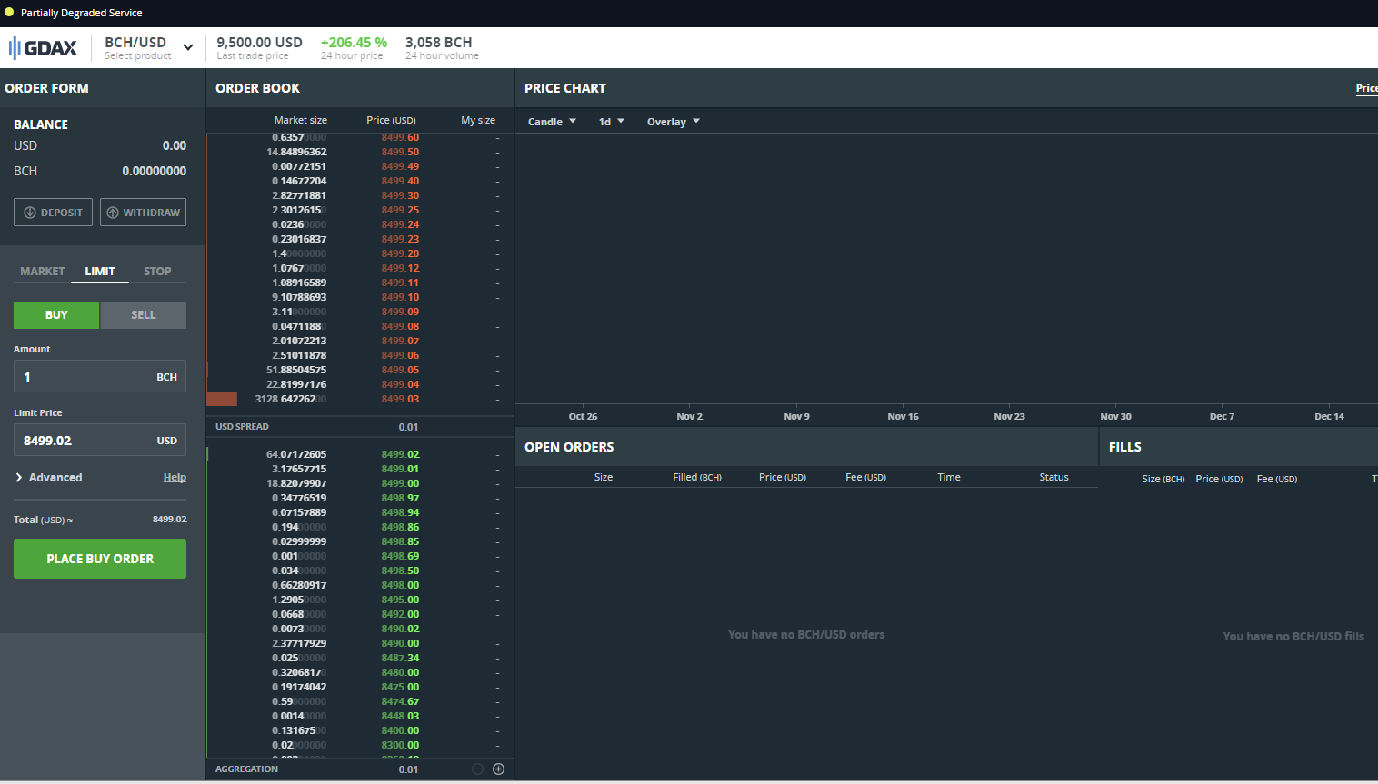Open the 1d interval dropdown
The image size is (1378, 784).
click(611, 122)
